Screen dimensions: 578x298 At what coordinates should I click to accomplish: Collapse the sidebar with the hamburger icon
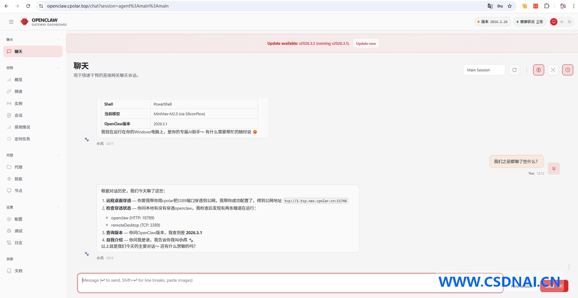click(11, 22)
